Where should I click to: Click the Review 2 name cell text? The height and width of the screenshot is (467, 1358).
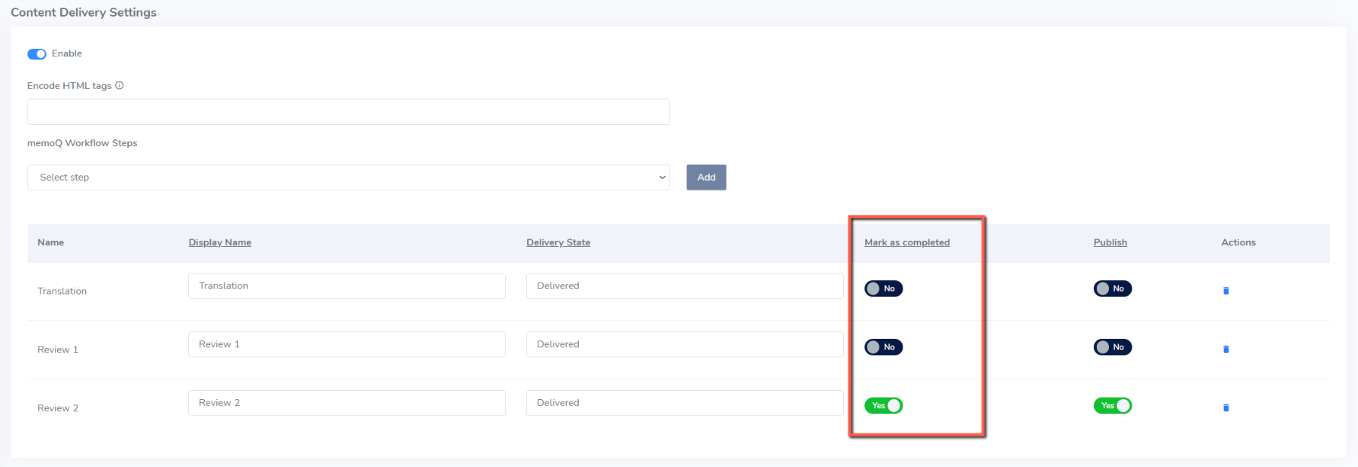tap(58, 408)
